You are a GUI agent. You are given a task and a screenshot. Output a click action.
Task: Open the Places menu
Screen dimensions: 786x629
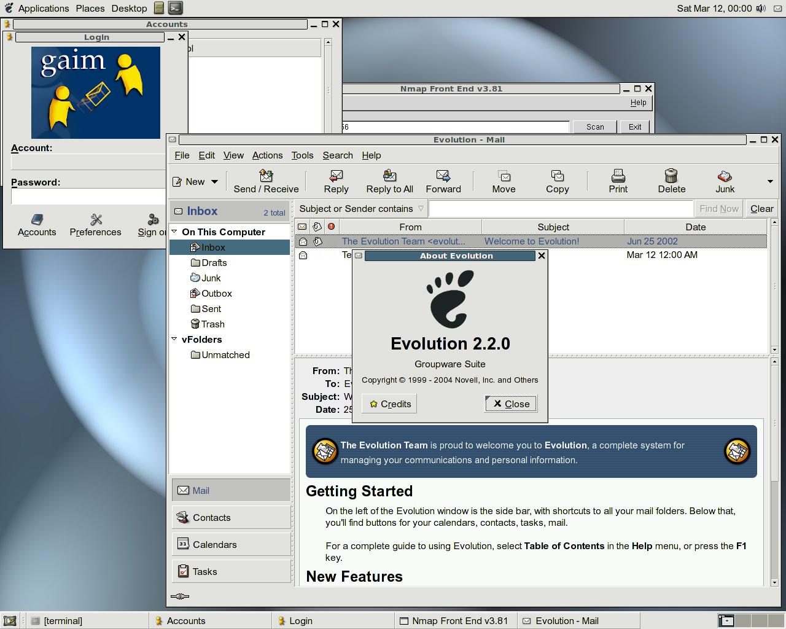90,8
